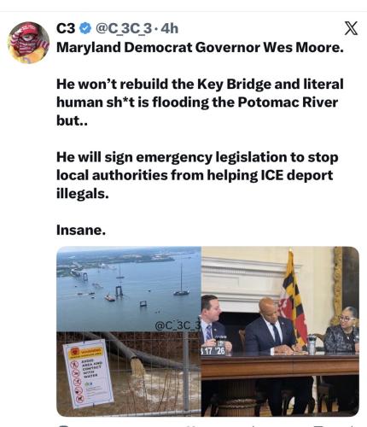Click the "17 '26" date stamp in photo
Screen dimensions: 367x427
point(213,351)
